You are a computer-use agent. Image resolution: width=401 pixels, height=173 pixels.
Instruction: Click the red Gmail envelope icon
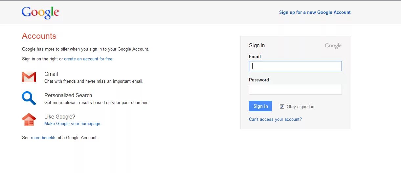click(29, 77)
